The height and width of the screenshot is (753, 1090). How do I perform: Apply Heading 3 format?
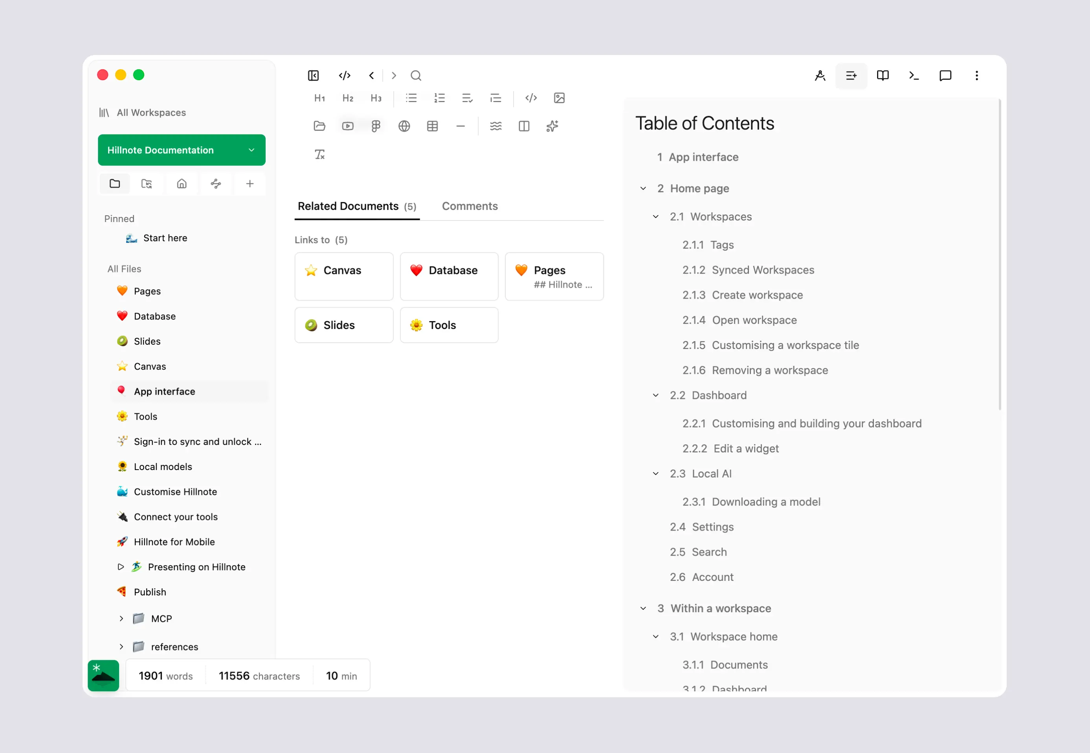tap(376, 98)
